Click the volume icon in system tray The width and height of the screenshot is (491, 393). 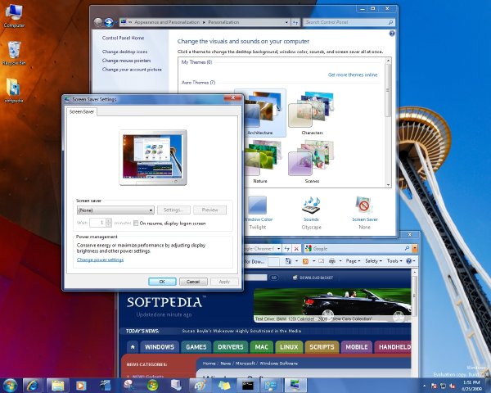tap(453, 386)
